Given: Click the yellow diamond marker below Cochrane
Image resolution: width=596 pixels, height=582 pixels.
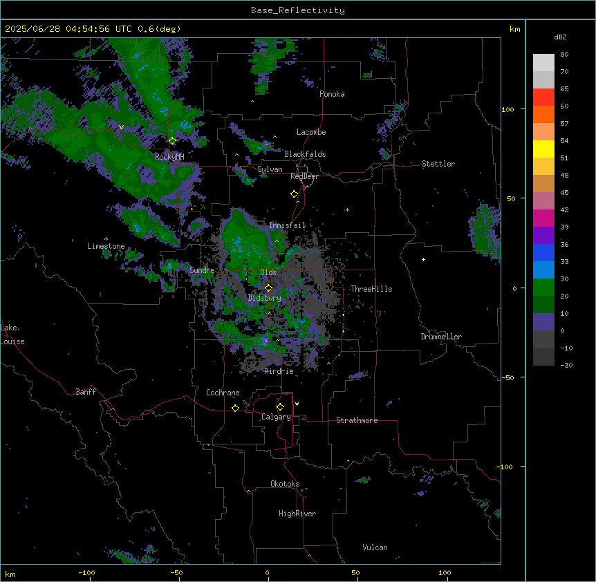Looking at the screenshot, I should (235, 408).
